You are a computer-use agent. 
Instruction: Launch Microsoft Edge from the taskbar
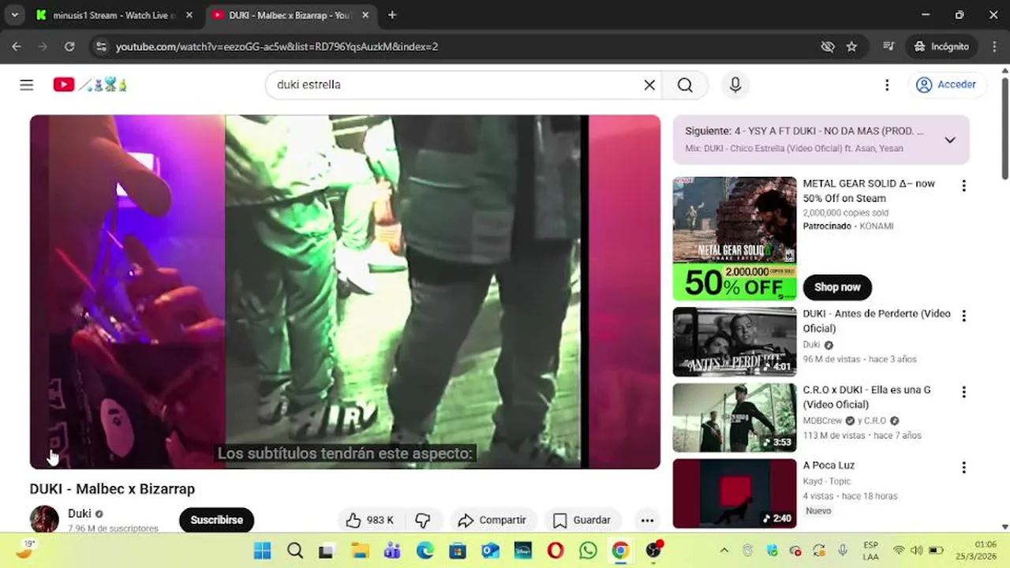425,550
